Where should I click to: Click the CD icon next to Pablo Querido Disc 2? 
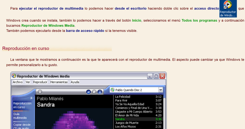112,90
